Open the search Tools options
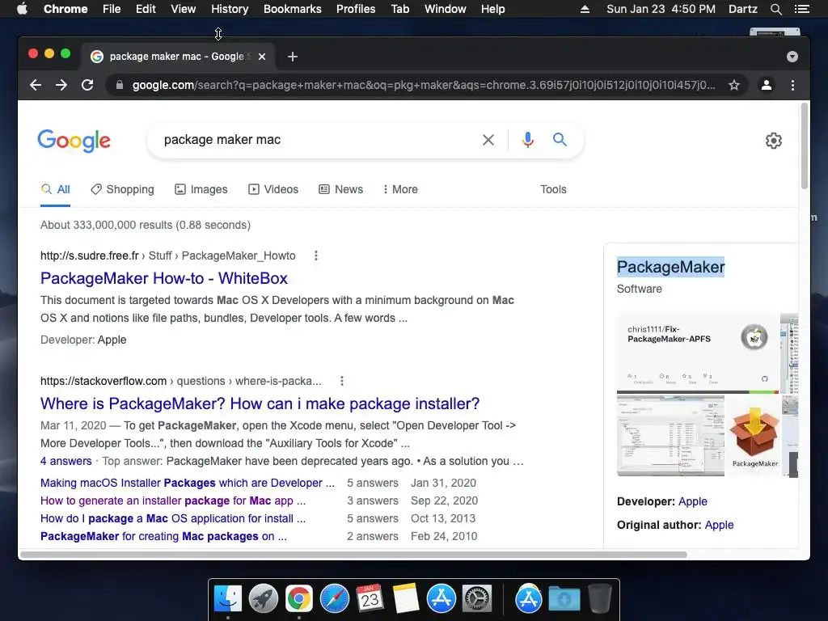 click(553, 189)
